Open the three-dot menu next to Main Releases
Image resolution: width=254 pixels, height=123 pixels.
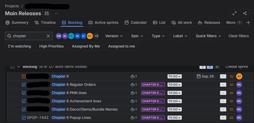(56, 13)
